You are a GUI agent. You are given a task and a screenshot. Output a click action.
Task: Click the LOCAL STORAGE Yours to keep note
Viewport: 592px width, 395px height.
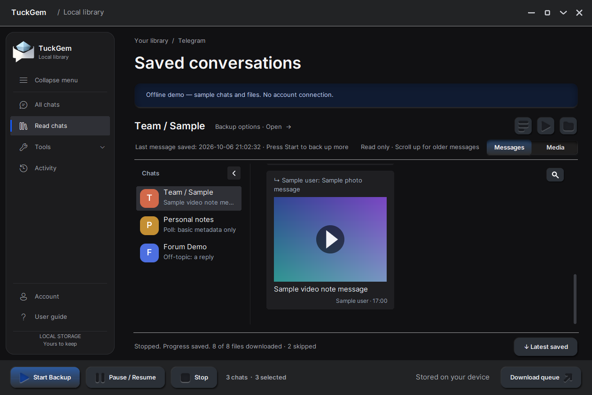[60, 340]
